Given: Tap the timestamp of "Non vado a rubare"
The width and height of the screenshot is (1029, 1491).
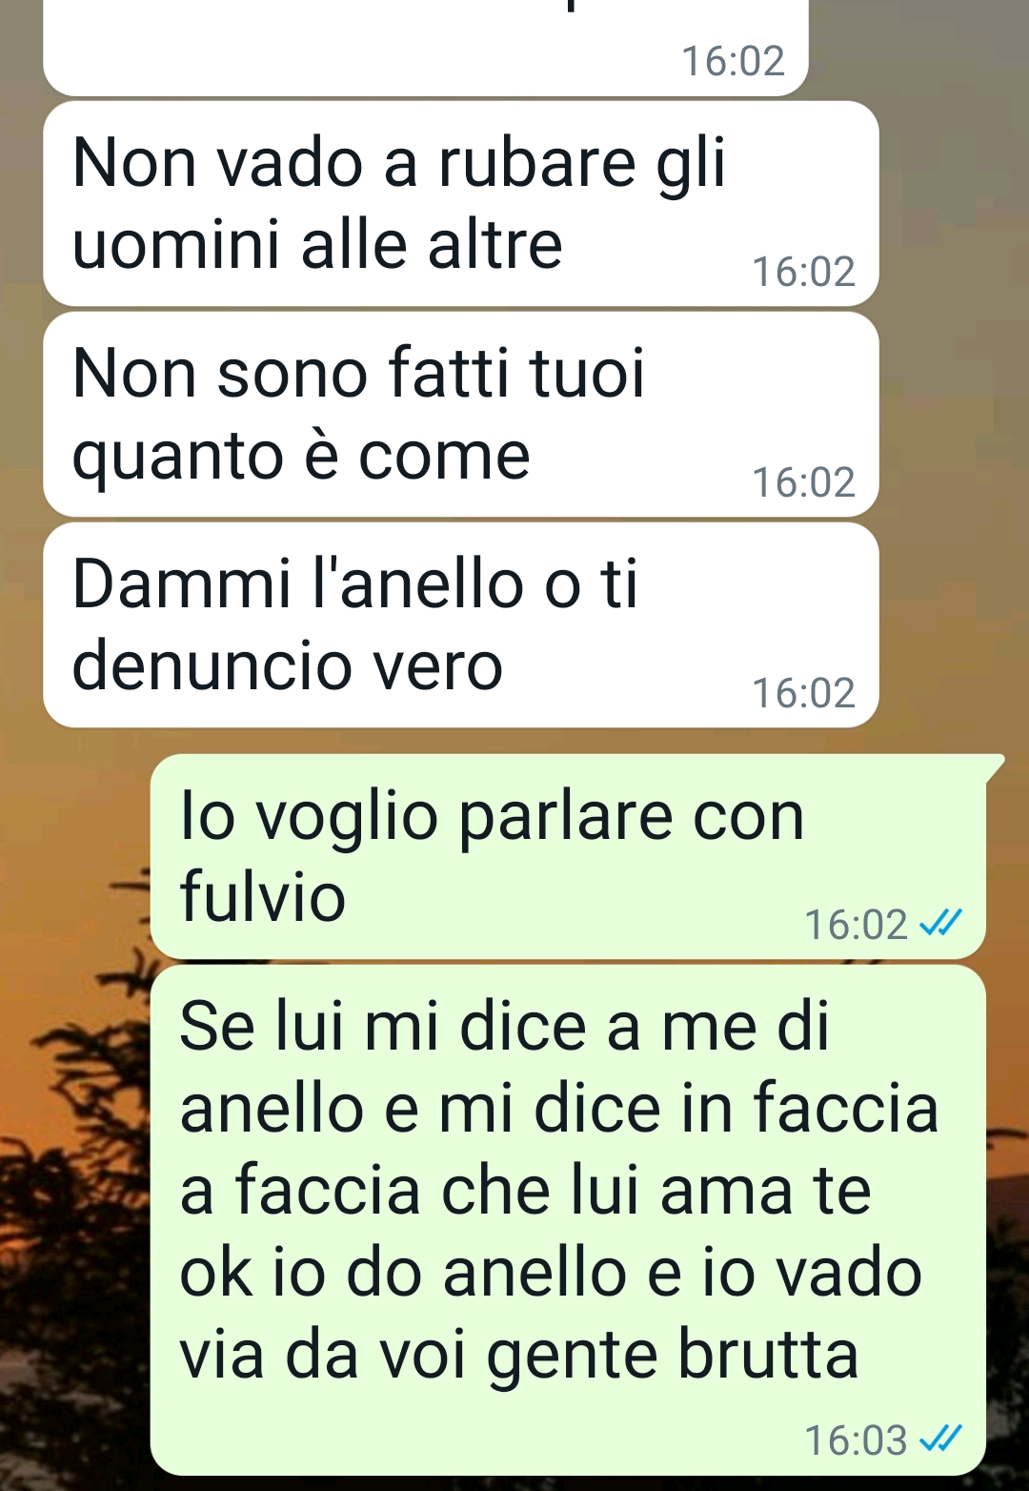Looking at the screenshot, I should (803, 272).
